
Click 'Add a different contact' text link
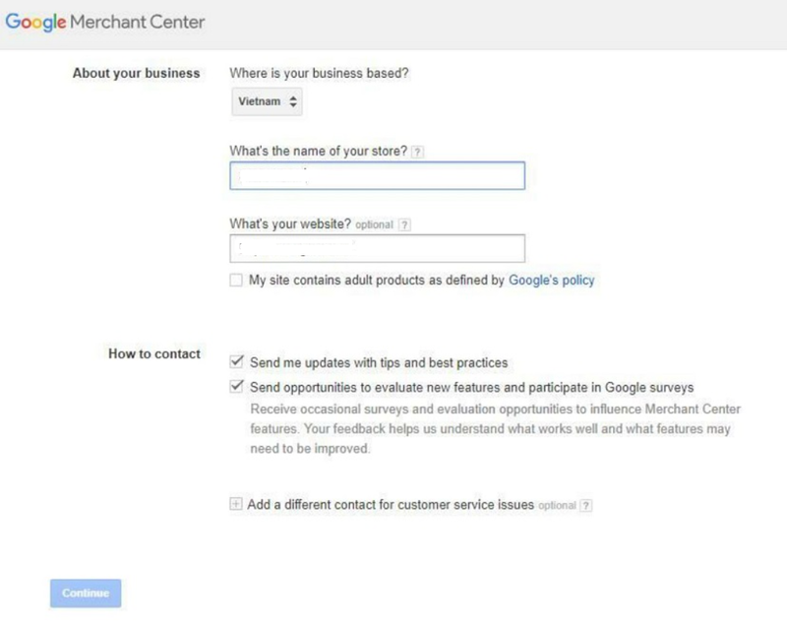coord(391,505)
